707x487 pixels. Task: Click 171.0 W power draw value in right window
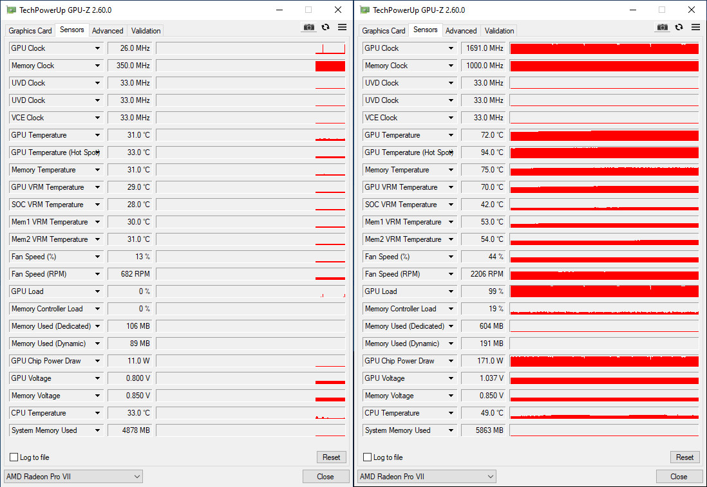pyautogui.click(x=482, y=361)
